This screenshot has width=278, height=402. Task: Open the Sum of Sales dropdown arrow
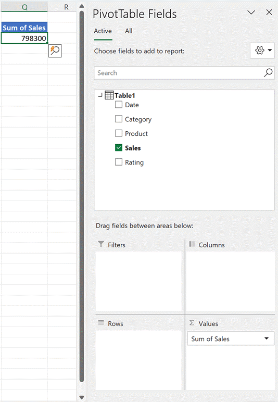[x=267, y=338]
